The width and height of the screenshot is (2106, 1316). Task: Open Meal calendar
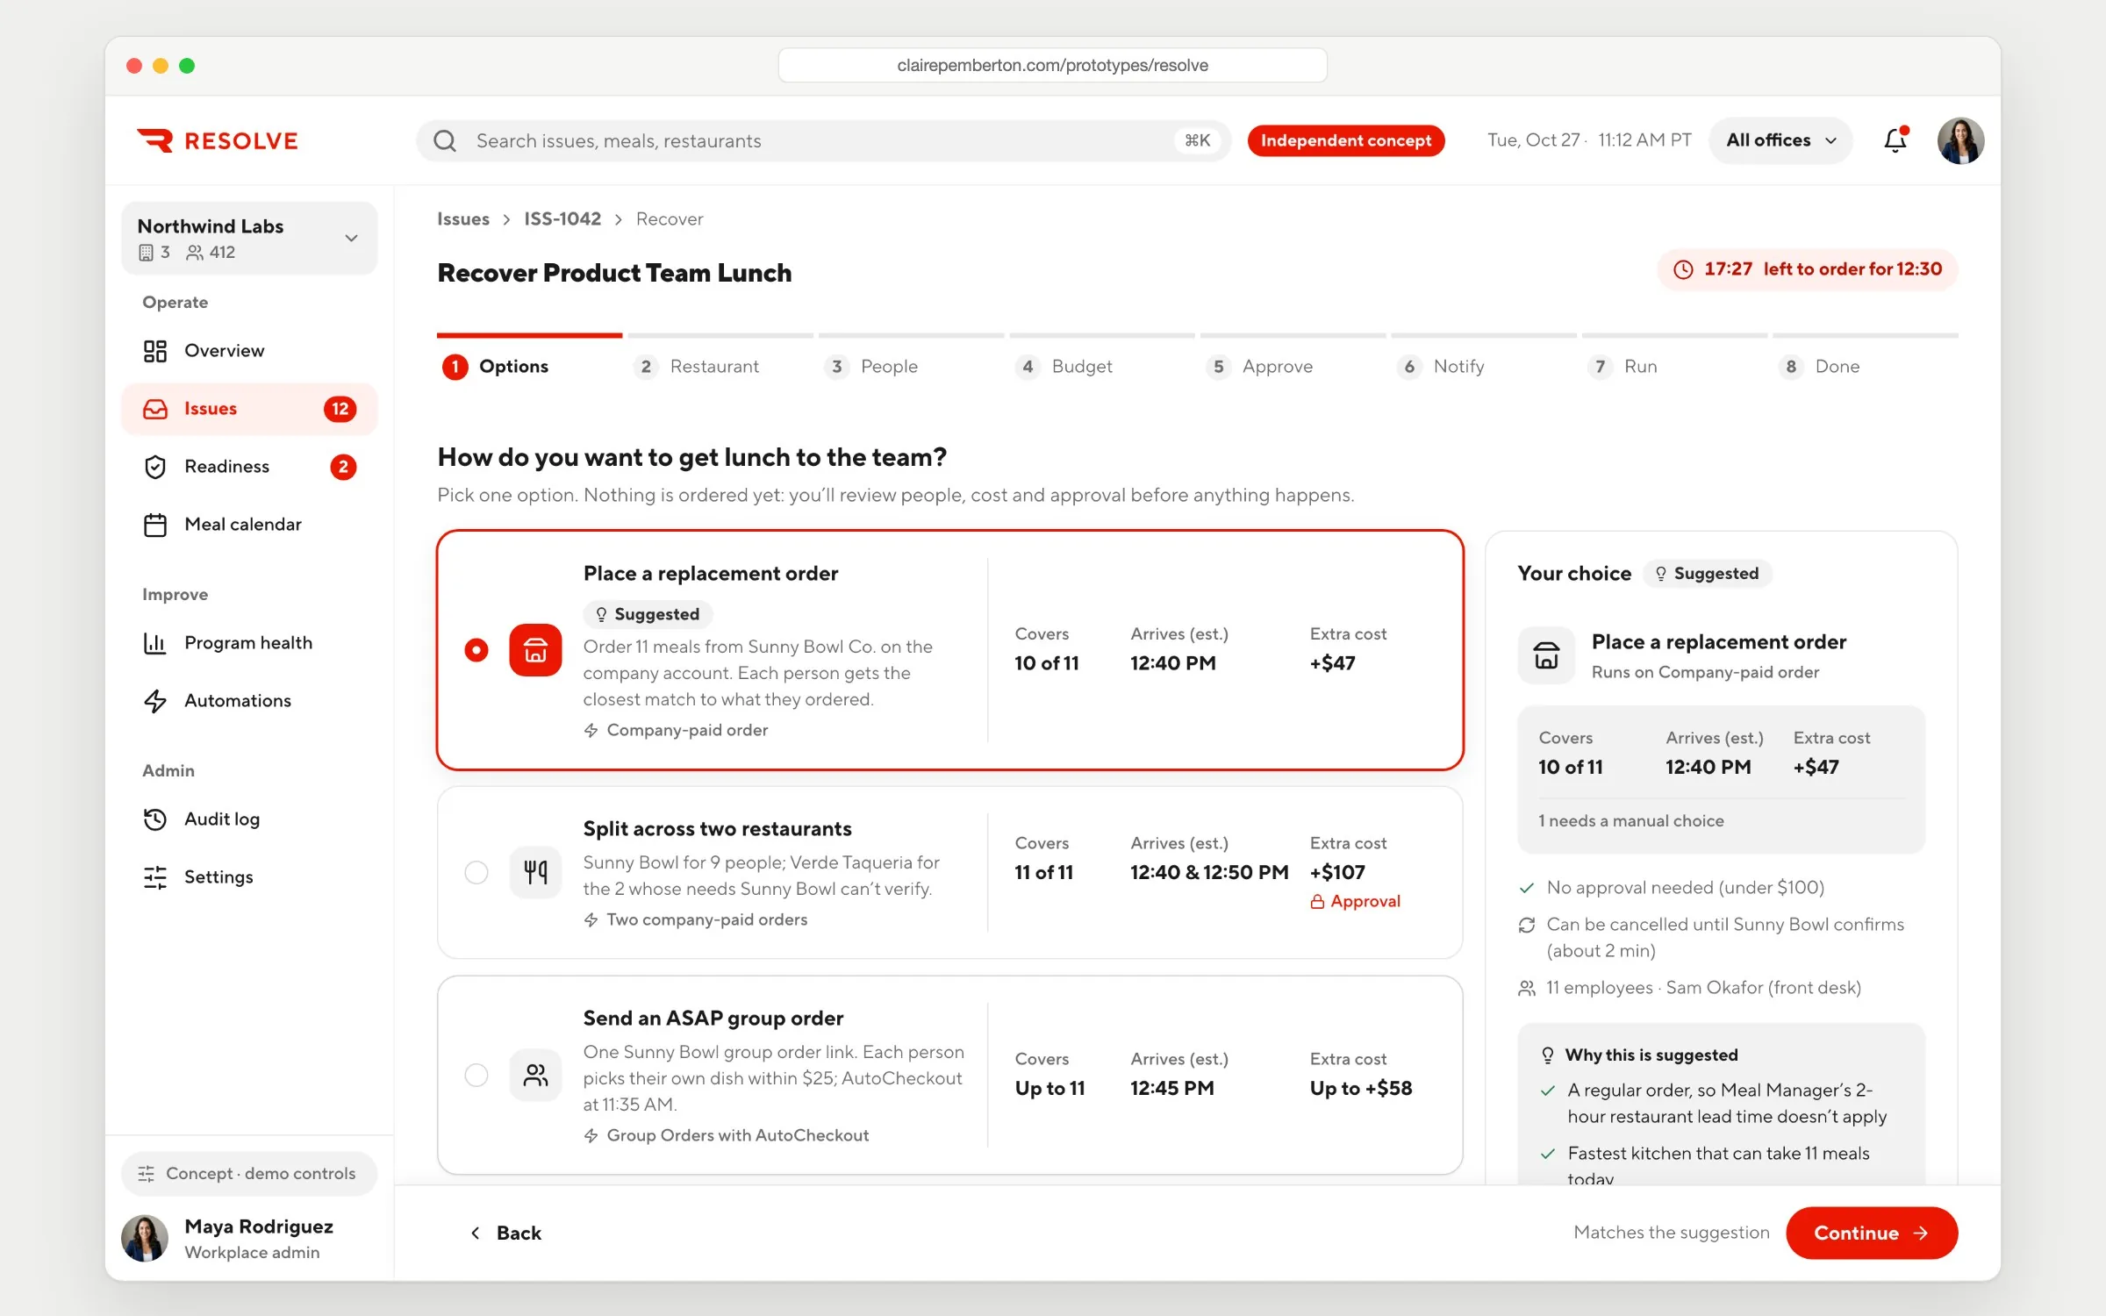click(x=249, y=525)
